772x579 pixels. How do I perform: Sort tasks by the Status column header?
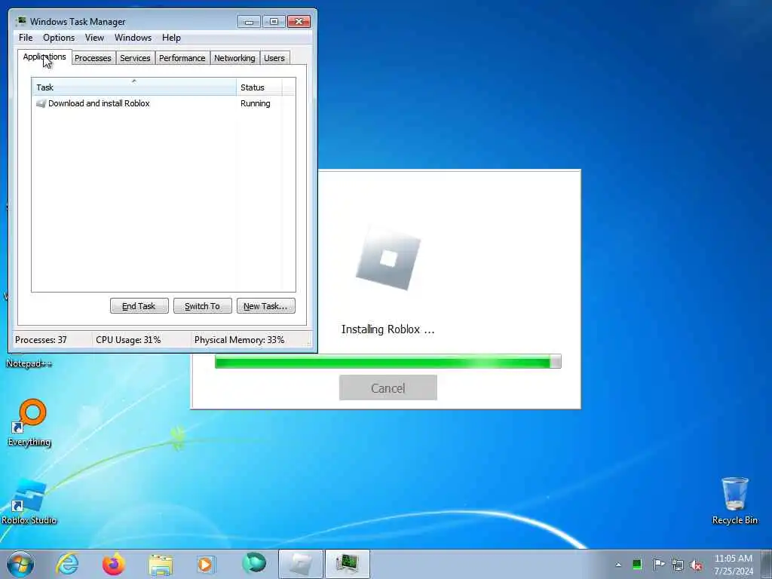point(259,87)
